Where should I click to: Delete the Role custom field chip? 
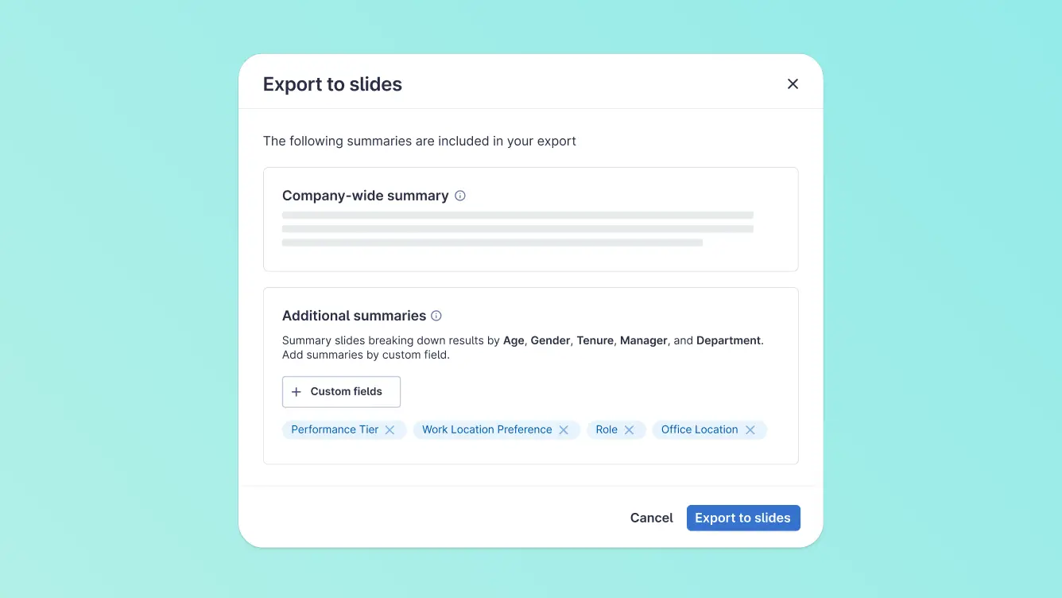629,430
